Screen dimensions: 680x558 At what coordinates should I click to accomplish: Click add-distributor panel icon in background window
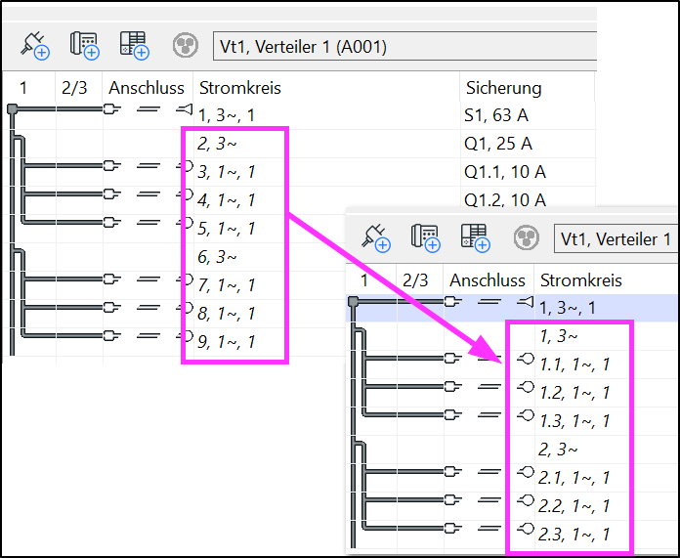(x=135, y=45)
